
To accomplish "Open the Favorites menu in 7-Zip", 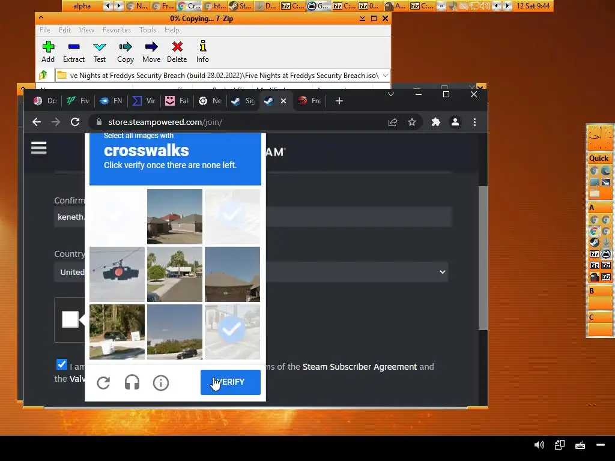I will pos(117,30).
